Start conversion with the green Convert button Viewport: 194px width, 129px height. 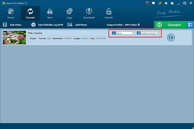170,25
